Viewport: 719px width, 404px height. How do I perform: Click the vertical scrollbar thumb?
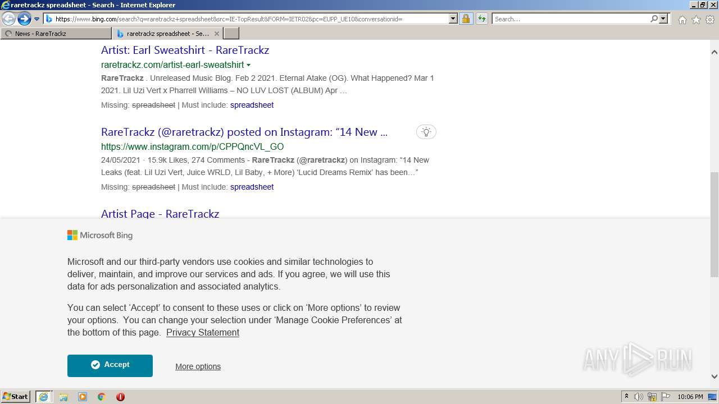715,224
